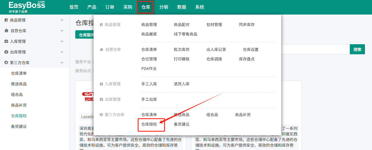
Task: Click the 出库管理 sidebar icon
Action: (x=6, y=52)
